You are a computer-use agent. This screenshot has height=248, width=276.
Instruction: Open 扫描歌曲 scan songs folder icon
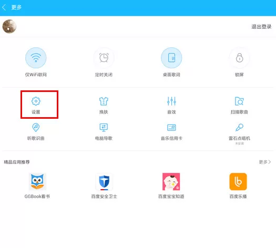point(239,101)
